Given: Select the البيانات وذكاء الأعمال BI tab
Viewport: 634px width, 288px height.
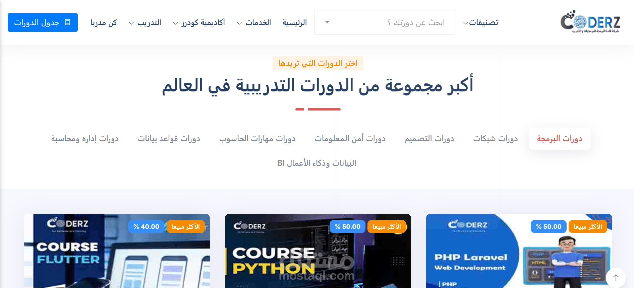Looking at the screenshot, I should 317,163.
